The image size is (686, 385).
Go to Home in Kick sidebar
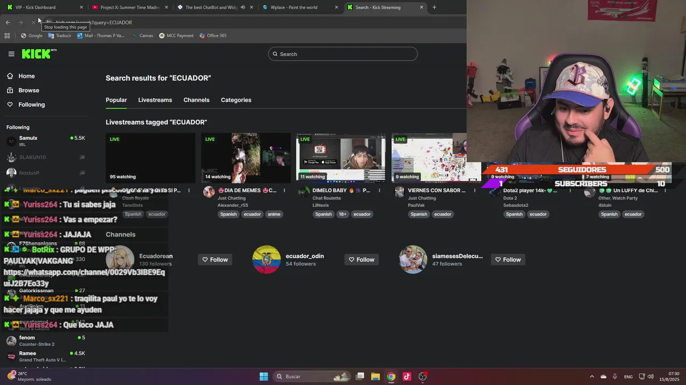click(21, 76)
